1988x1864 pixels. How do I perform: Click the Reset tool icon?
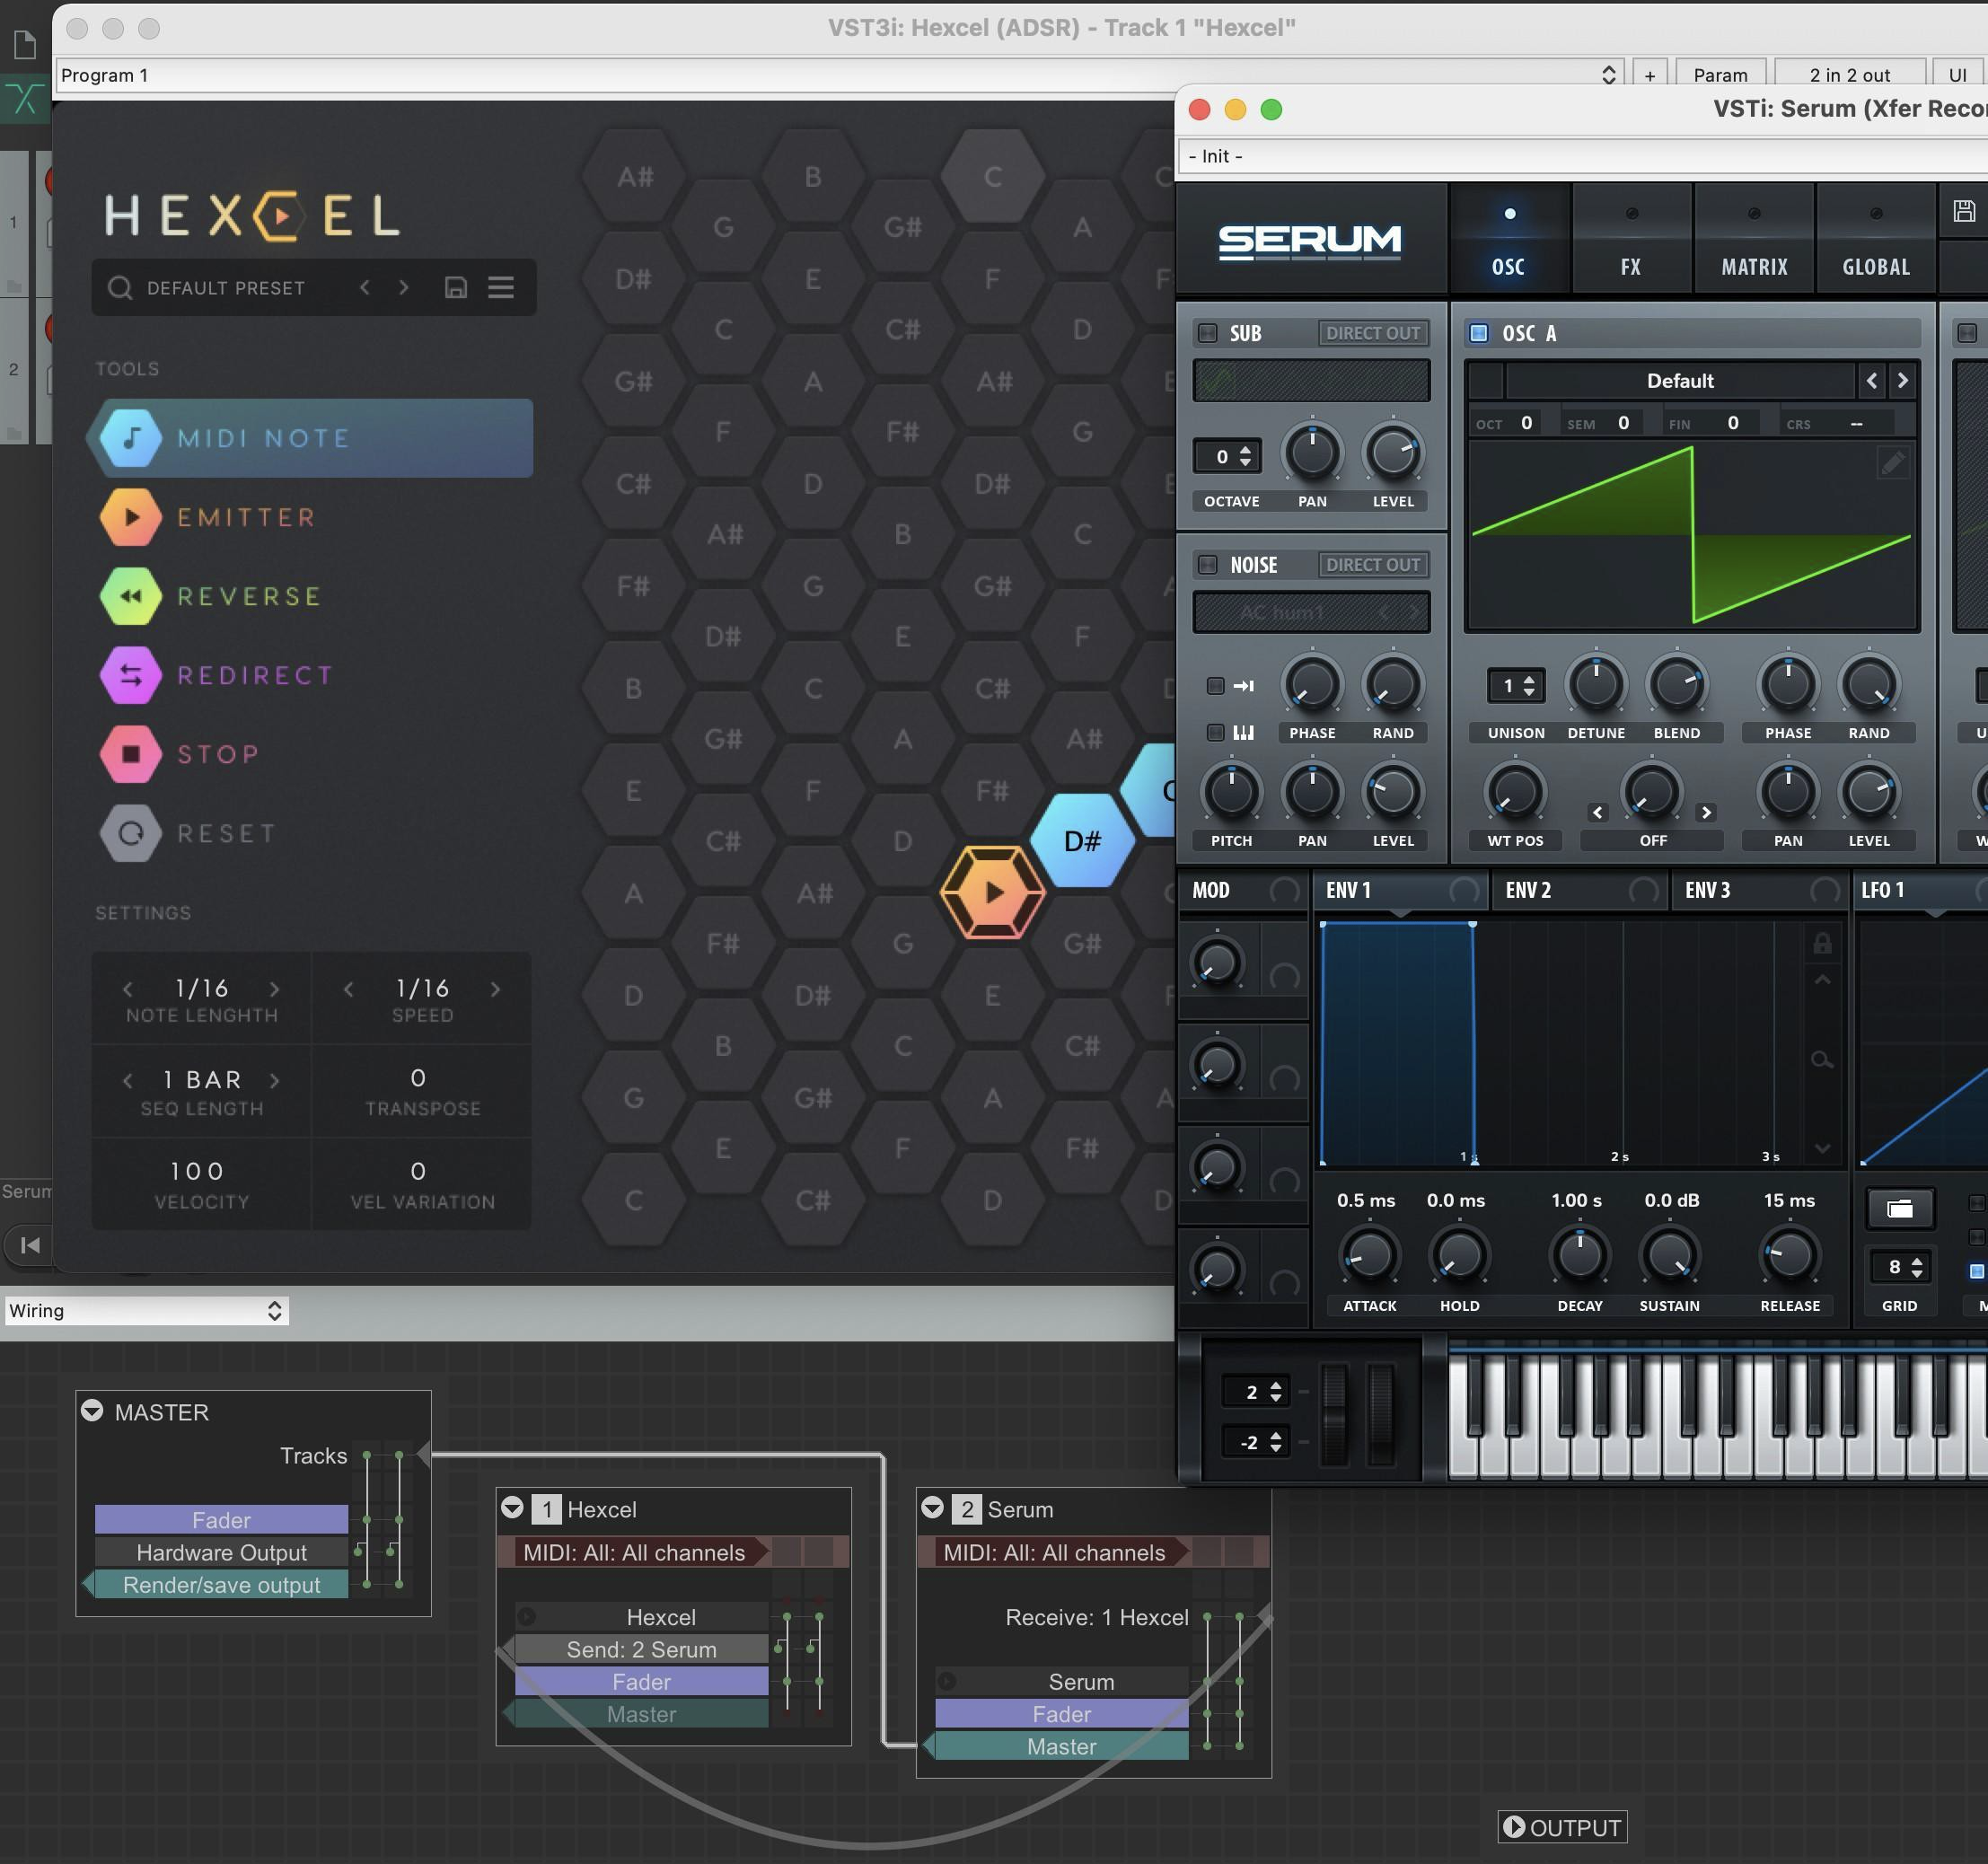coord(131,833)
